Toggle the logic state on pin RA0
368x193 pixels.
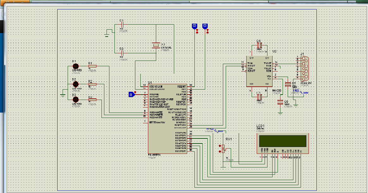coord(132,94)
